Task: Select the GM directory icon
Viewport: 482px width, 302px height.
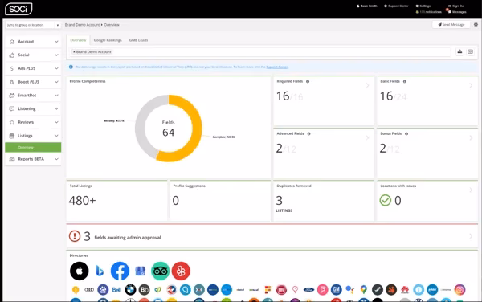Action: tap(337, 289)
